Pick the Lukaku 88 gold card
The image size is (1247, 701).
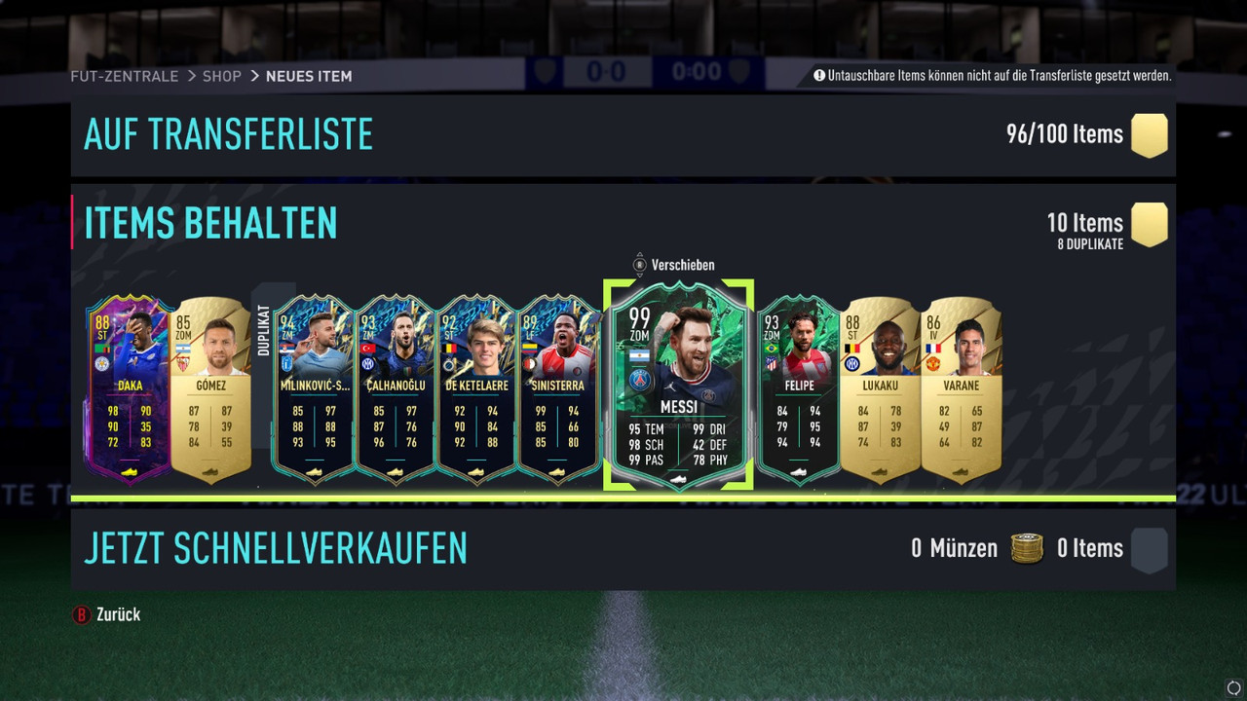(880, 389)
